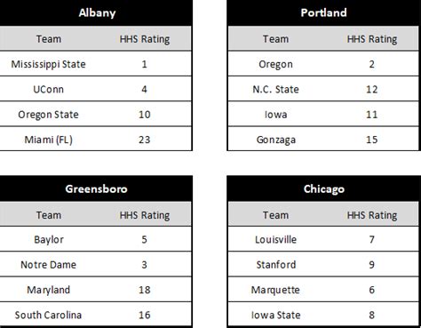The height and width of the screenshot is (328, 421).
Task: Click the South Carolina team cell
Action: coord(48,315)
